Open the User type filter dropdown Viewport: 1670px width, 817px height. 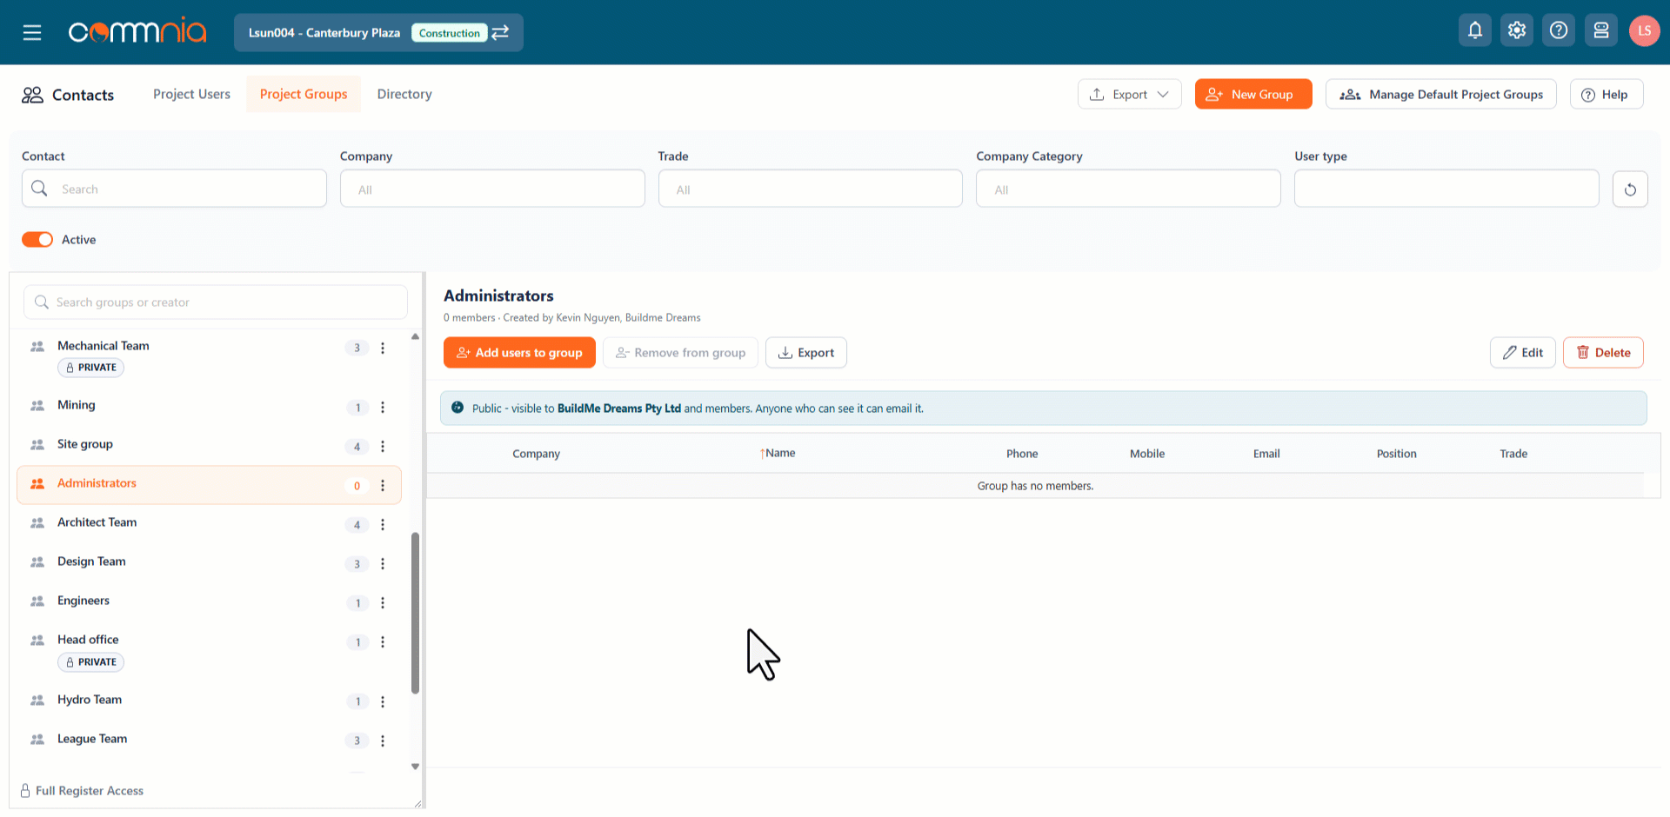[x=1446, y=189]
